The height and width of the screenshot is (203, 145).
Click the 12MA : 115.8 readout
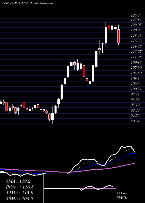click(19, 193)
